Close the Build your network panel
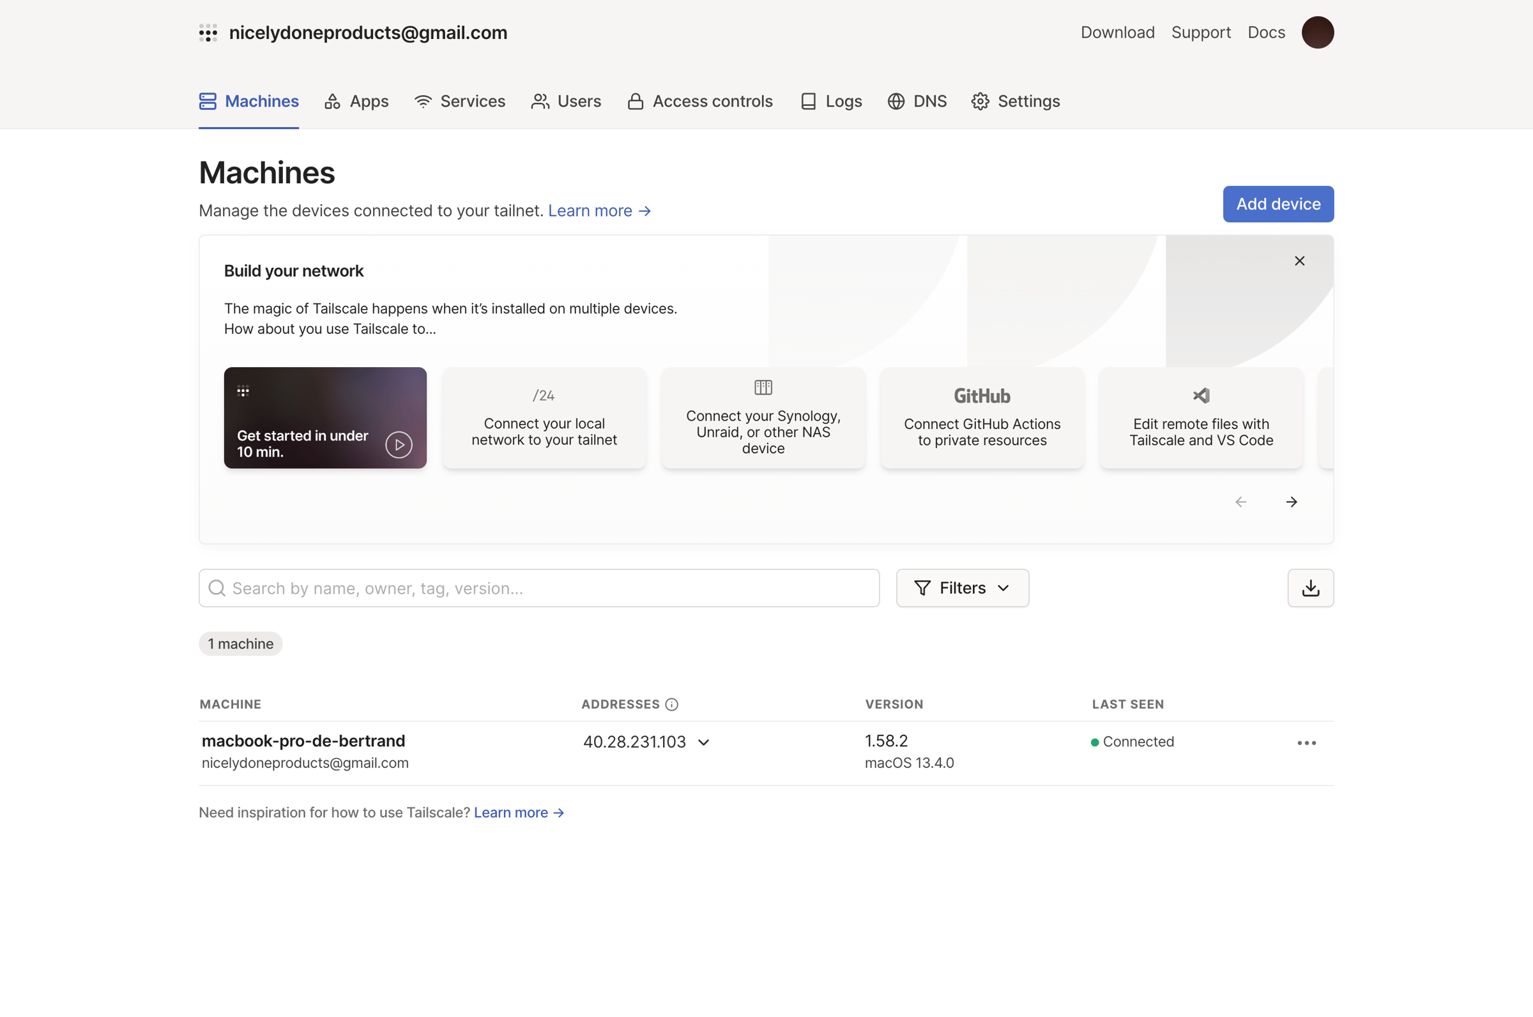The width and height of the screenshot is (1533, 1017). coord(1299,260)
